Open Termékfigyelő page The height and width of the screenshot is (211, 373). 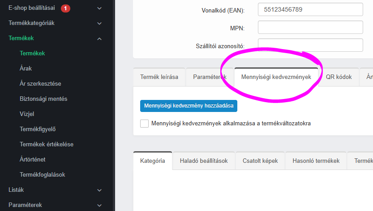pos(38,129)
